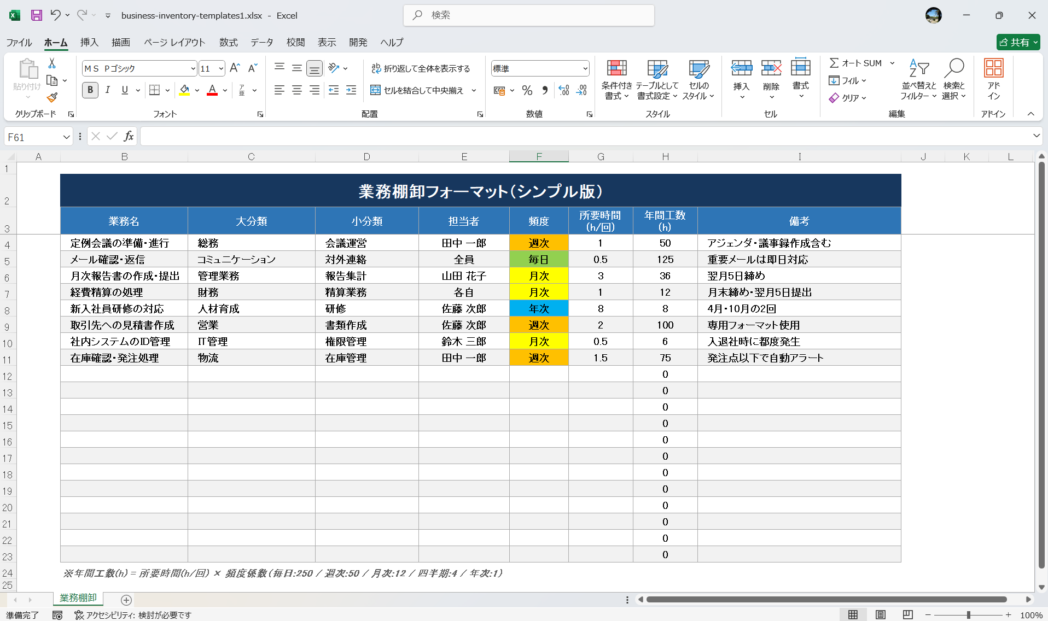This screenshot has width=1048, height=621.
Task: Toggle Wrap Text (折り返して全体を表示する)
Action: [x=421, y=68]
